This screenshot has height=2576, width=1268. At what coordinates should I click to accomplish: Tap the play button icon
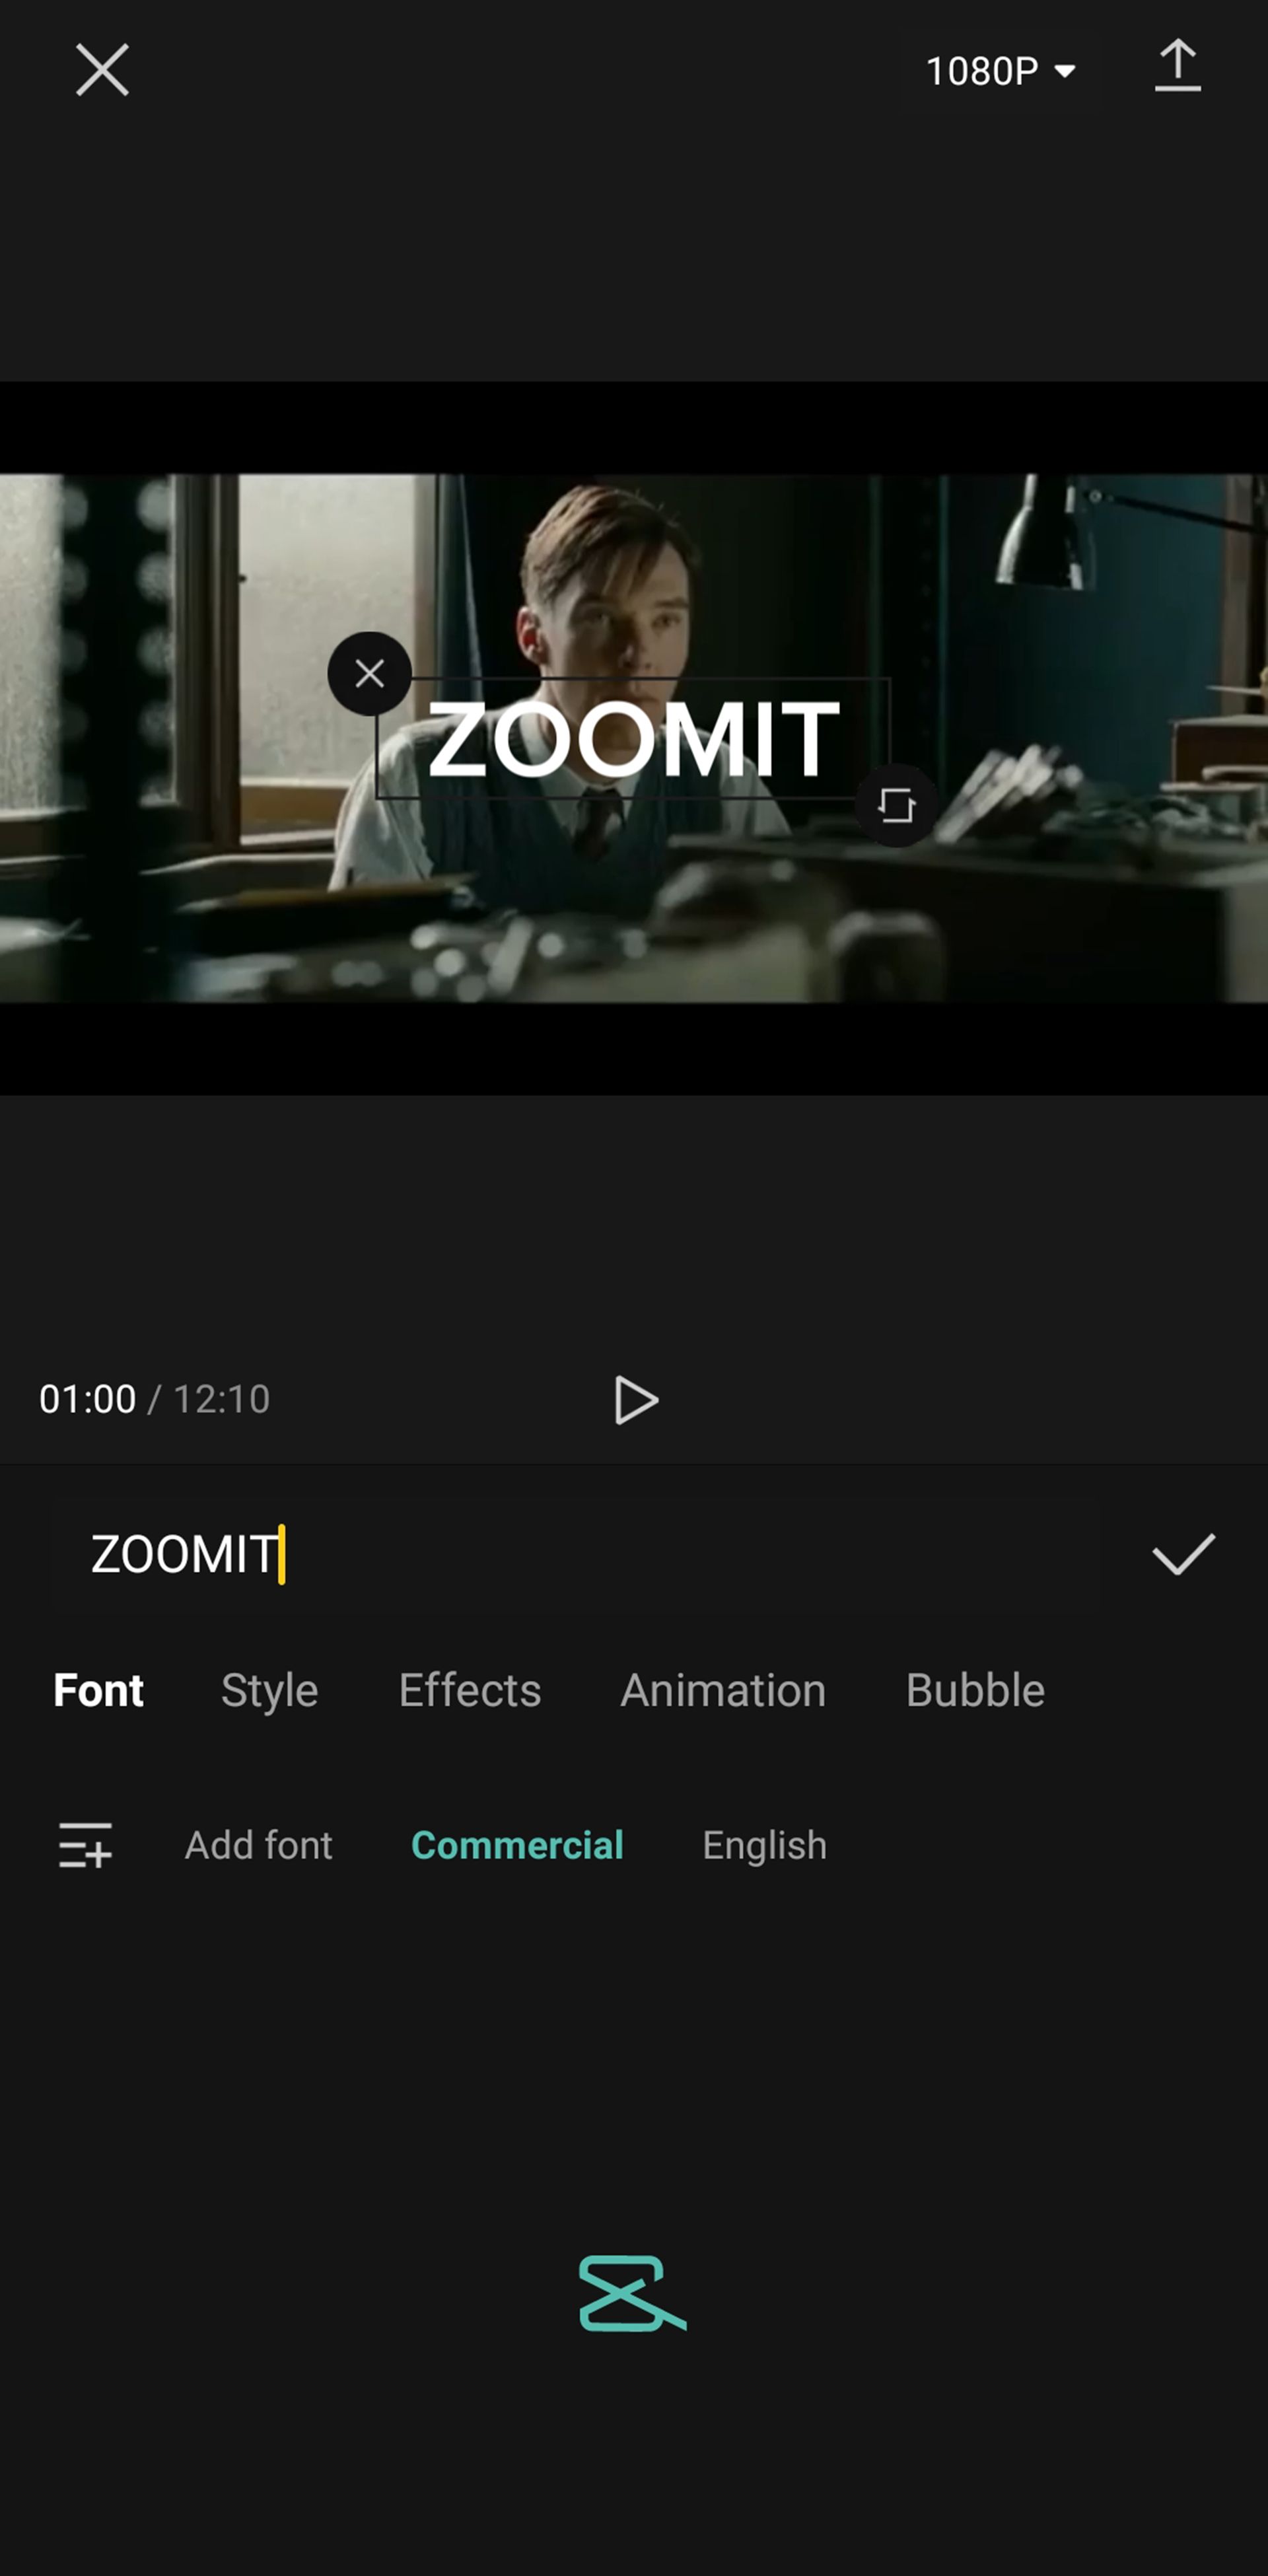(x=635, y=1400)
